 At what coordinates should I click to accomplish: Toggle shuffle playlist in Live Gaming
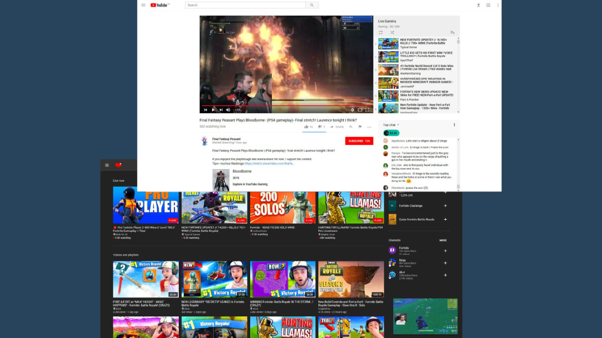[x=392, y=32]
